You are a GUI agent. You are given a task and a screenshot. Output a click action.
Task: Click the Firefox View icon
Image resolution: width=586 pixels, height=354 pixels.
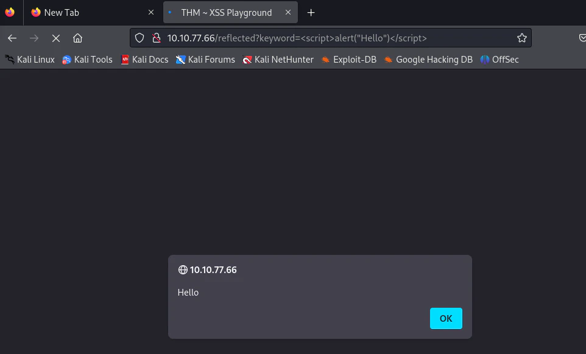pos(10,12)
